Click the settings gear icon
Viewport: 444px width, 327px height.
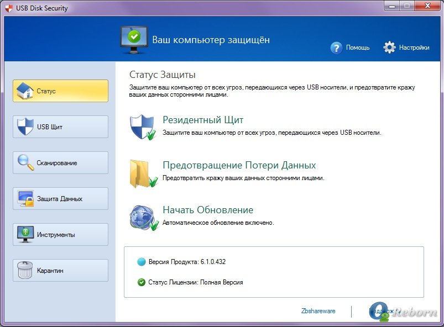[x=389, y=48]
